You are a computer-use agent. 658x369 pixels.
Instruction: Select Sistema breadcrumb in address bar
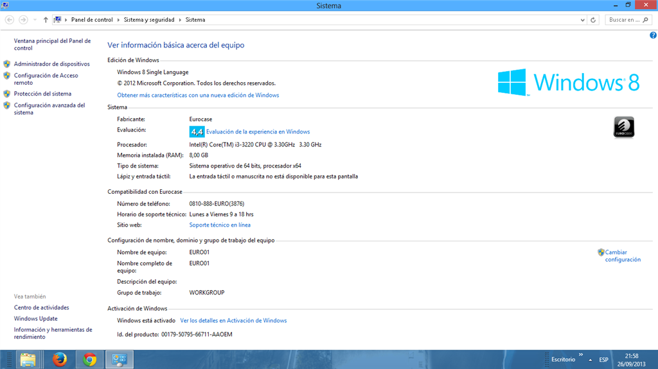coord(195,20)
